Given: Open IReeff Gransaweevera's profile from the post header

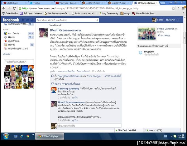Looking at the screenshot, I should pyautogui.click(x=65, y=30).
